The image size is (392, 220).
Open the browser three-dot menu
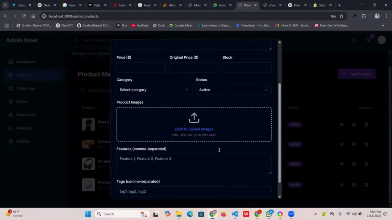tap(387, 16)
